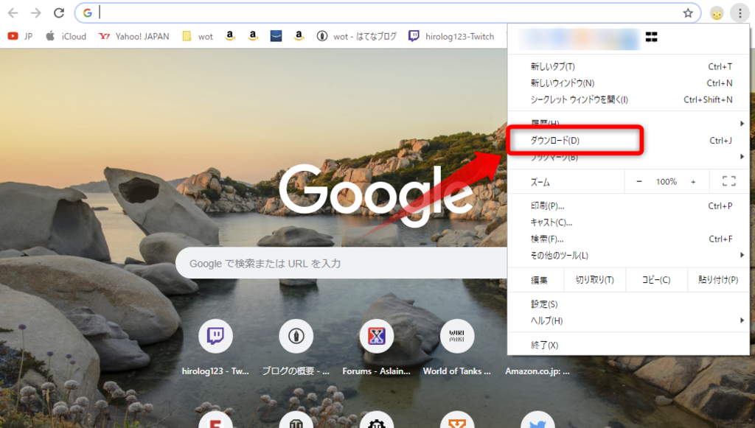Choose ダウンロード(D) from the menu

(x=628, y=141)
